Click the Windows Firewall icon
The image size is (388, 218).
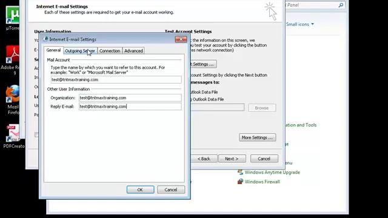point(240,182)
